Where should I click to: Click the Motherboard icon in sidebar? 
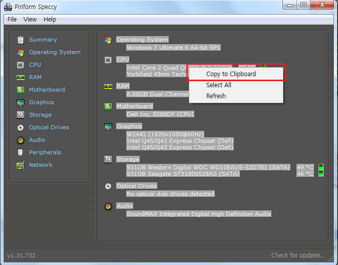click(21, 90)
